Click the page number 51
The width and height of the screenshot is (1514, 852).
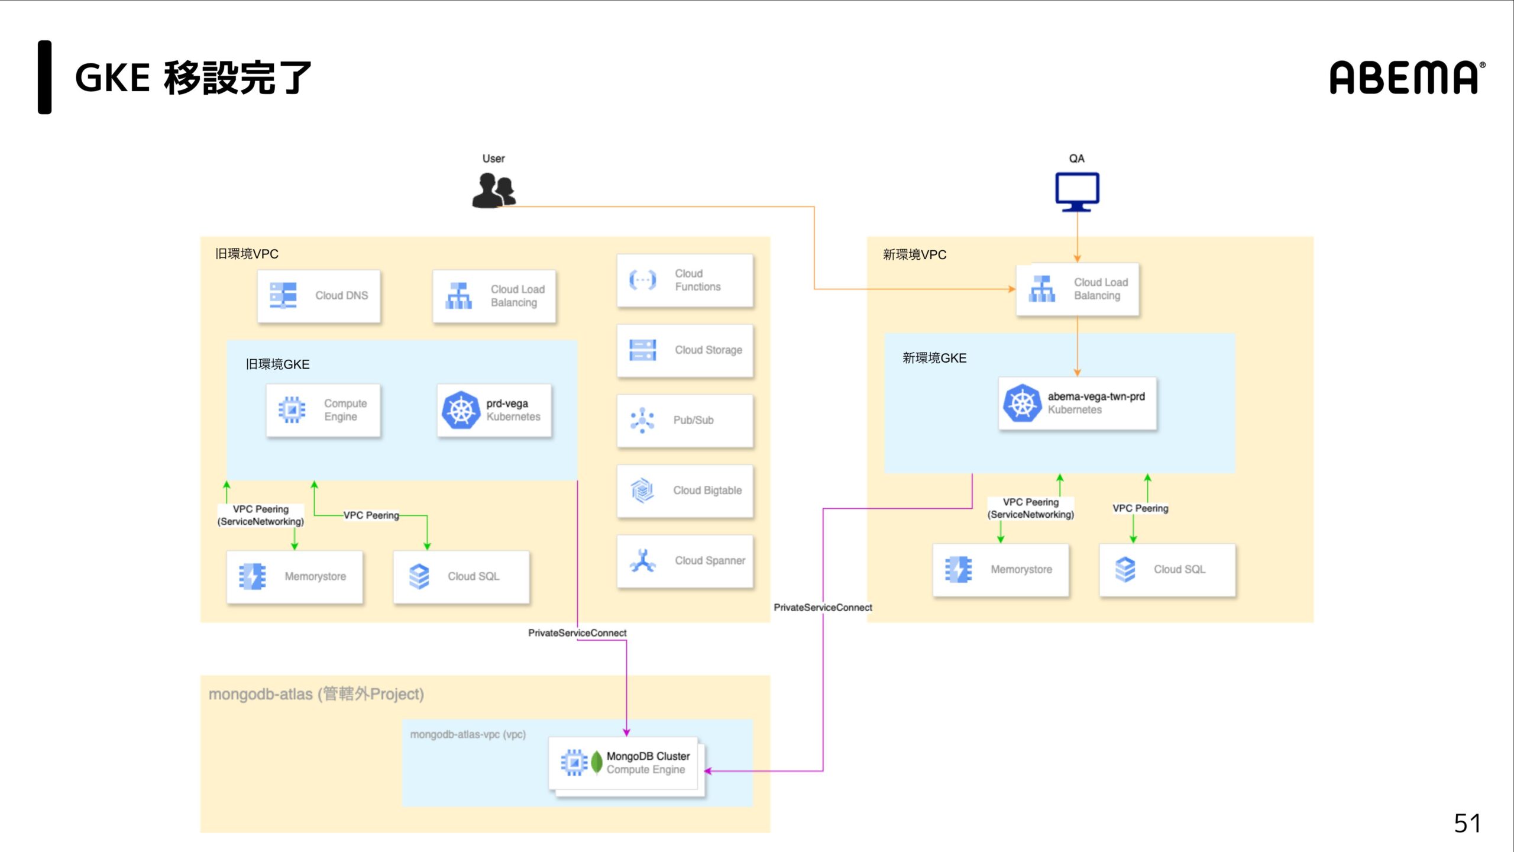pyautogui.click(x=1467, y=823)
